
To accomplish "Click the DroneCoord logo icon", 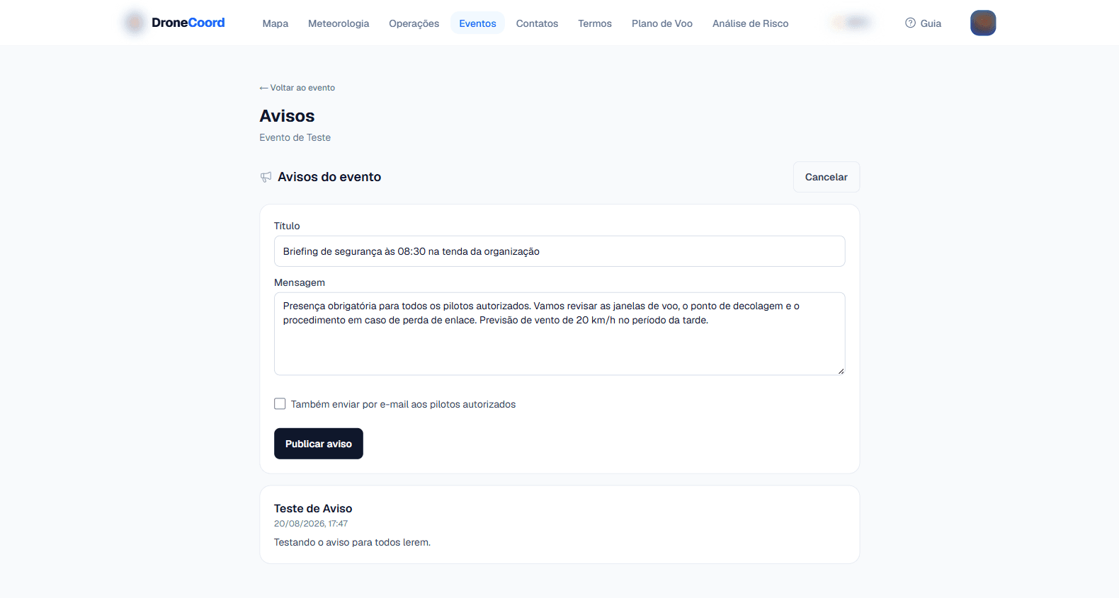I will point(134,23).
